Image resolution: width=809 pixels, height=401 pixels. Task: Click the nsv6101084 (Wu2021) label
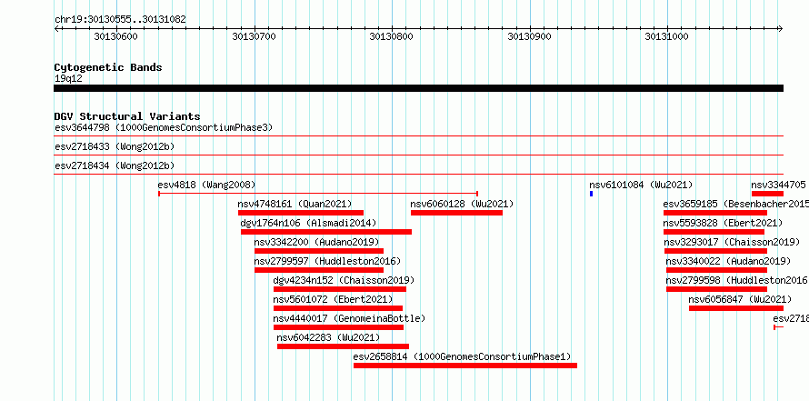point(641,185)
